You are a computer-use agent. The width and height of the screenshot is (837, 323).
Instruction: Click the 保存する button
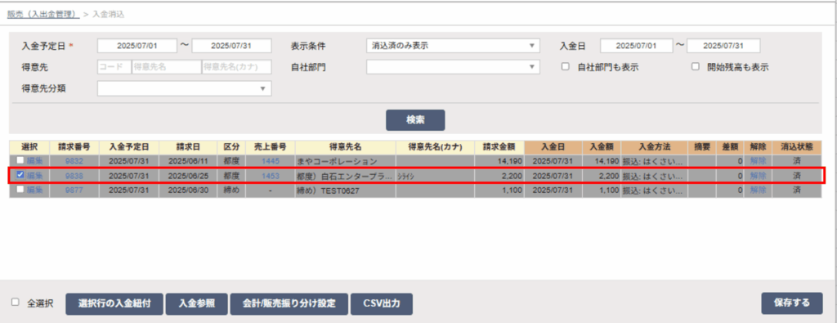click(x=791, y=303)
